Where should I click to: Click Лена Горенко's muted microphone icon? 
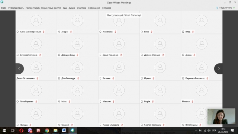[x=36, y=102]
